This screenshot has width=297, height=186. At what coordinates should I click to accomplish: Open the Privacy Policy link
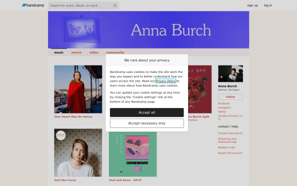coord(166,81)
